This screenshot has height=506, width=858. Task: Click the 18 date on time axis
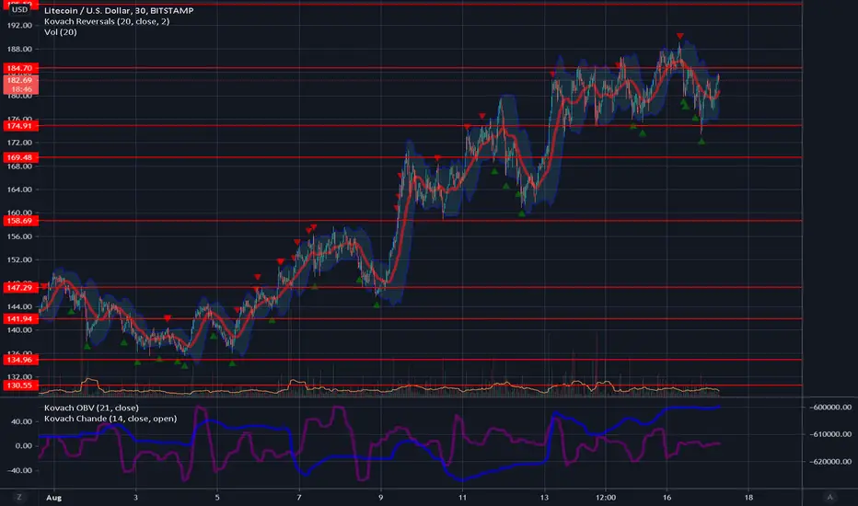pos(748,497)
